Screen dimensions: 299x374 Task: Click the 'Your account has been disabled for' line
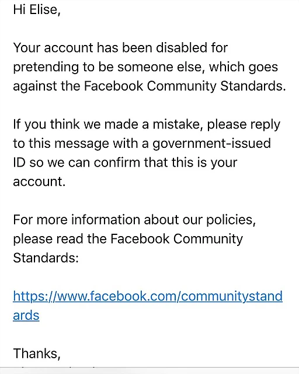[120, 47]
